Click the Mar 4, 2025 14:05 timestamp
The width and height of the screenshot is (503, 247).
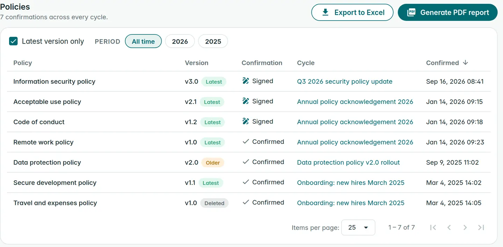(454, 203)
